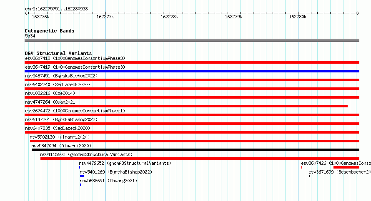Open variant label nsv5401269 (ByrskaBishop2022)
This screenshot has height=201, width=371.
[x=116, y=172]
